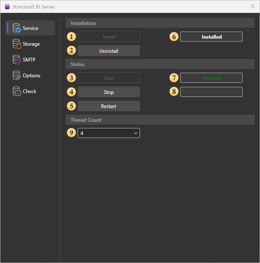
Task: Go to the SMTP tab label
Action: (29, 60)
